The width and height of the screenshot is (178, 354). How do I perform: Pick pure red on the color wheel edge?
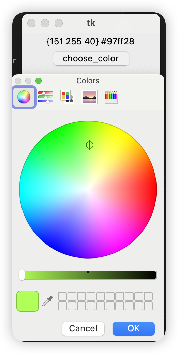[x=155, y=190]
